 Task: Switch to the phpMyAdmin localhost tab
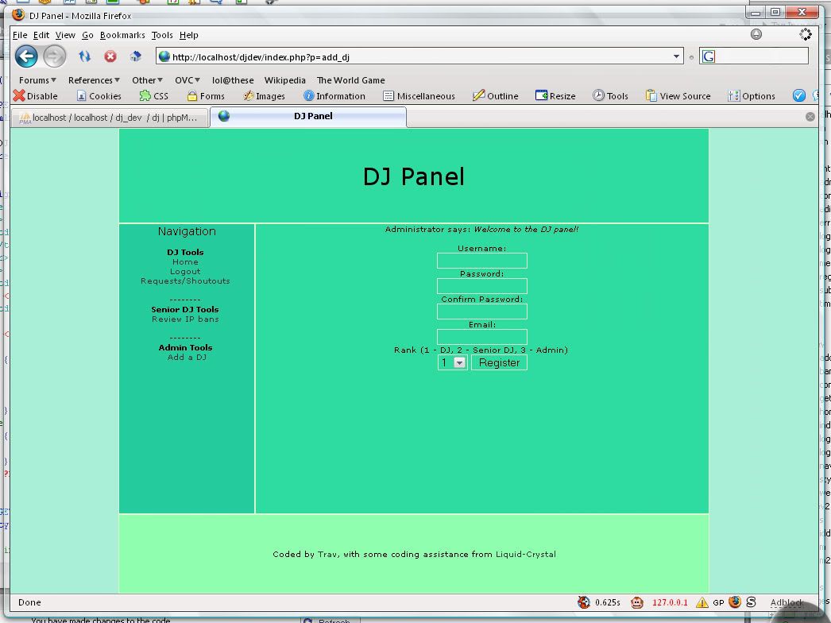click(110, 118)
